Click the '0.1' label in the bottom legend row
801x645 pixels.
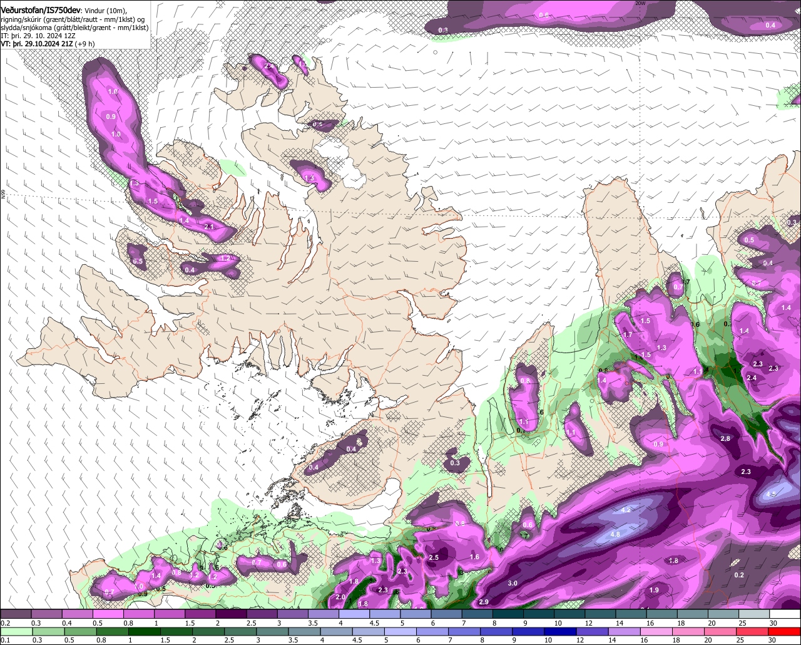coord(4,641)
